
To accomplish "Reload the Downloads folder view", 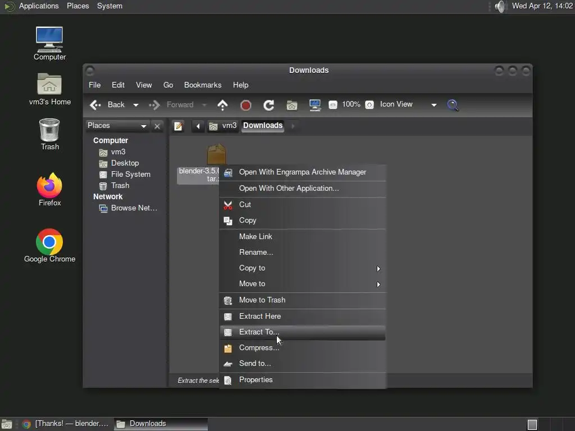I will (x=269, y=106).
